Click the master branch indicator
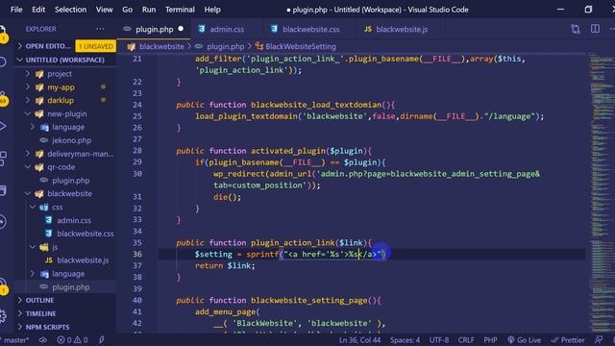This screenshot has width=615, height=346. [15, 340]
